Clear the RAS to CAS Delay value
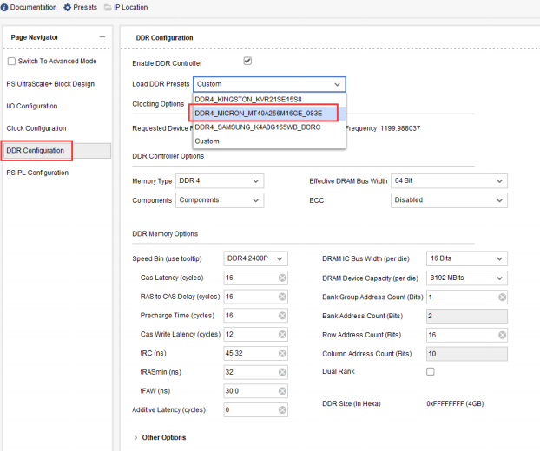540x451 pixels. [282, 297]
